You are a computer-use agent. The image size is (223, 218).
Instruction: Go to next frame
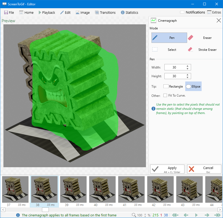207,215
